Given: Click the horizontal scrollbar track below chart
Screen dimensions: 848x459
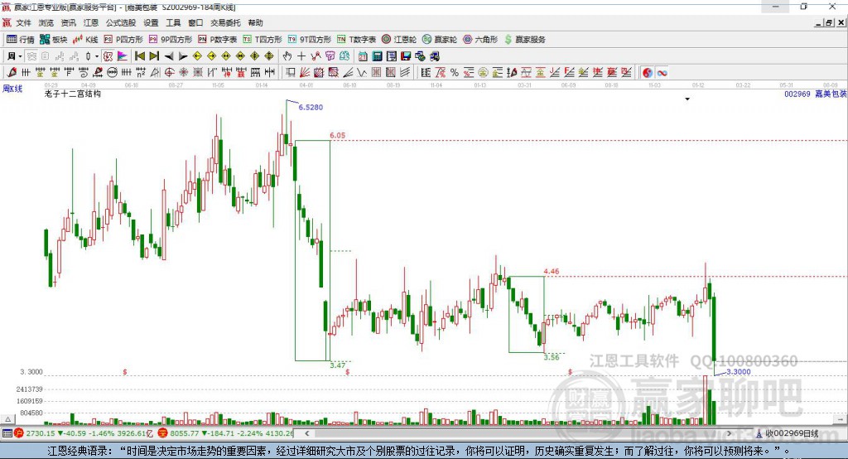Looking at the screenshot, I should (x=518, y=433).
